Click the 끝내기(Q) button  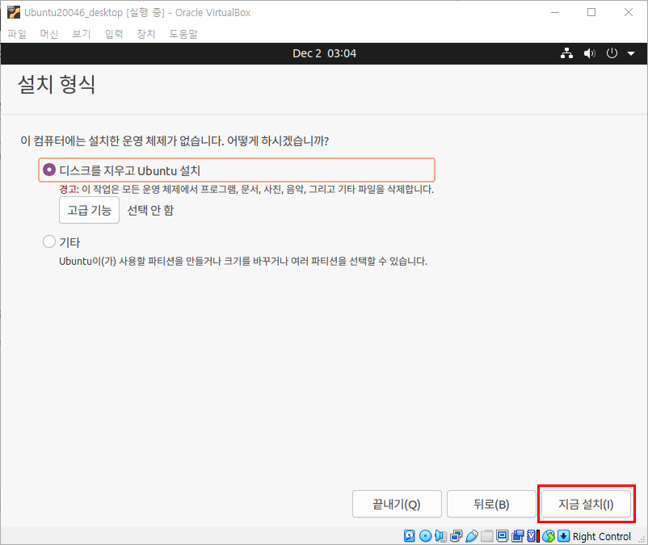[397, 504]
